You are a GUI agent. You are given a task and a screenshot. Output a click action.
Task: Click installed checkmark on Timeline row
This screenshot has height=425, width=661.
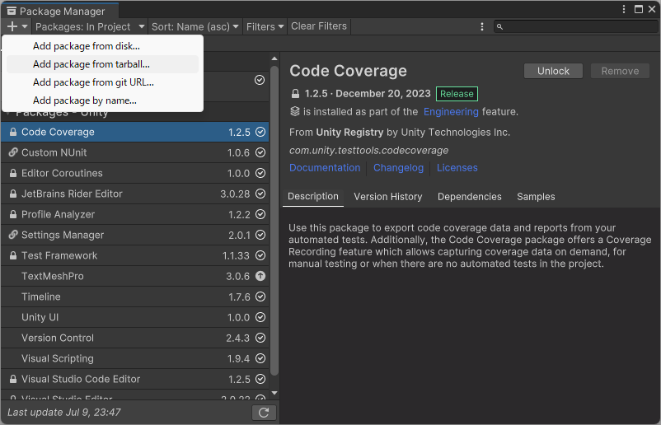pos(260,297)
